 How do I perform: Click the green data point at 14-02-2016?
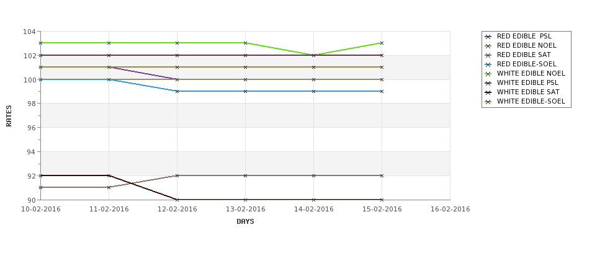pos(314,56)
